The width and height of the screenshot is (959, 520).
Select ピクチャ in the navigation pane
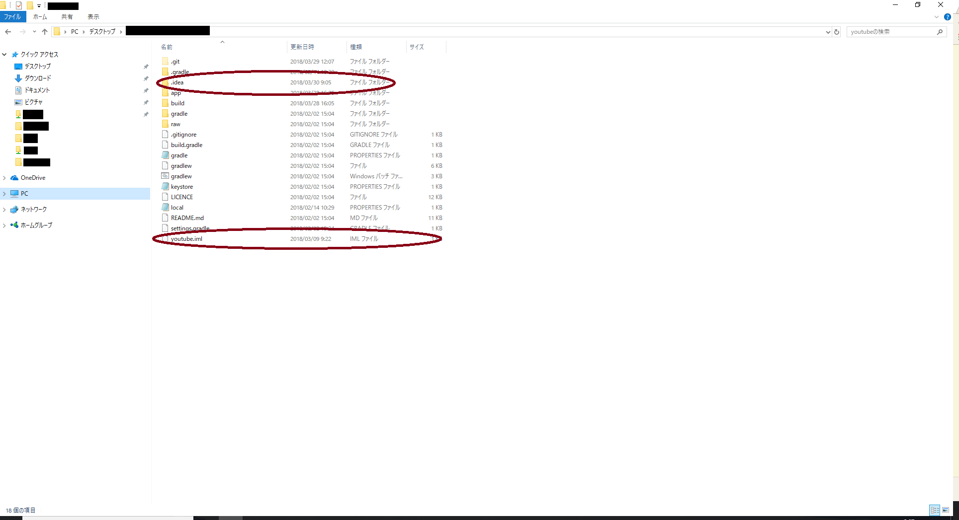(x=33, y=102)
